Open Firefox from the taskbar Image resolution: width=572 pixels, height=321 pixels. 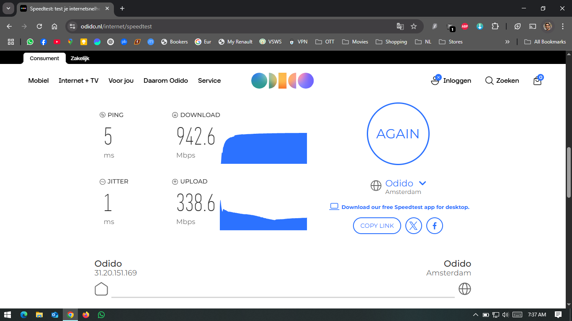click(86, 315)
